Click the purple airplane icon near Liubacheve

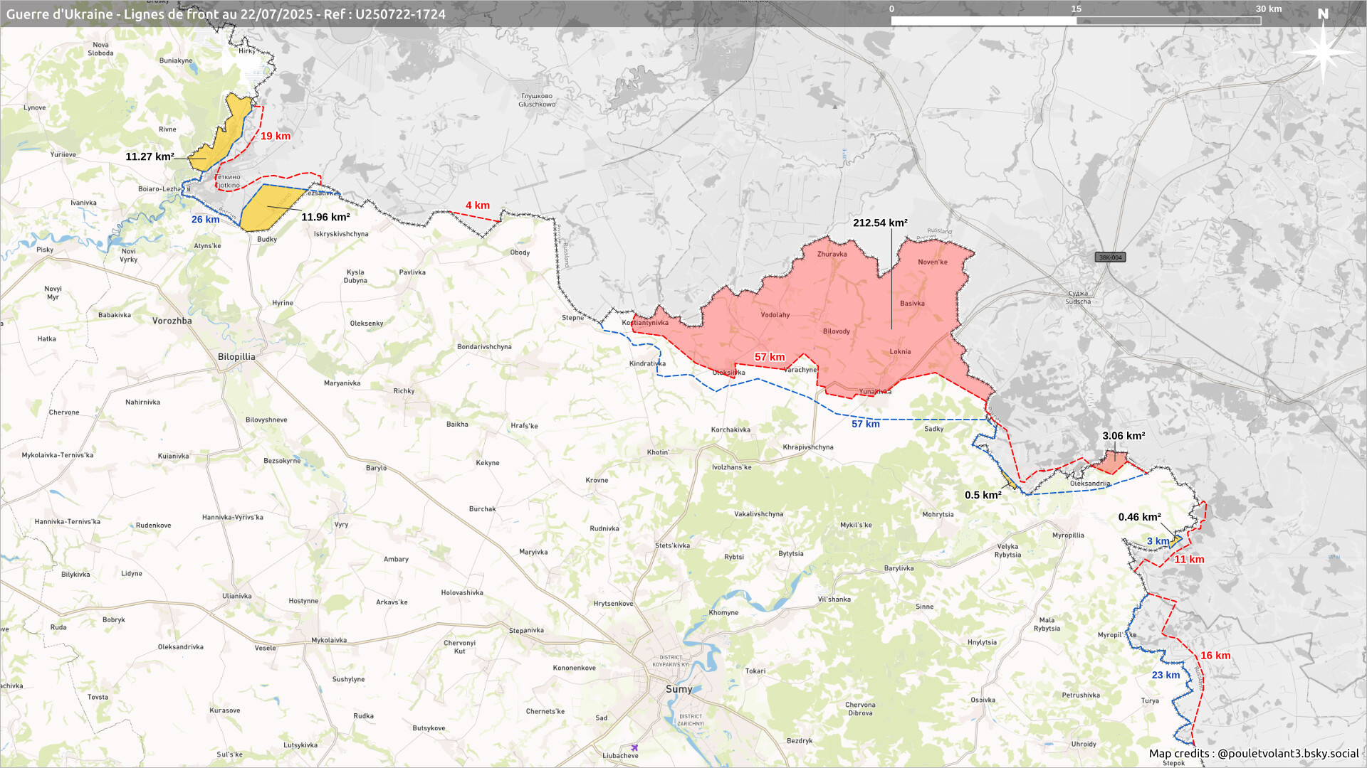(634, 747)
